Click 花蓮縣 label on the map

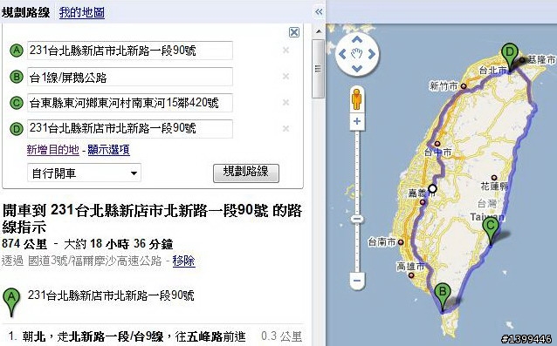pos(494,186)
